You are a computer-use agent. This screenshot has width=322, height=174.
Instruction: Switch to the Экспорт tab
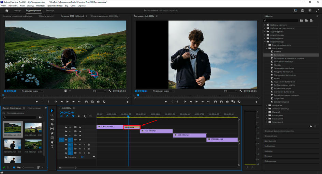pyautogui.click(x=50, y=11)
